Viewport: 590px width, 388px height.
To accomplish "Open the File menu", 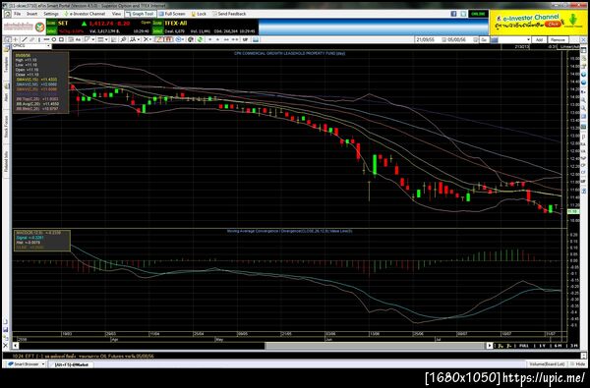I will click(x=17, y=14).
